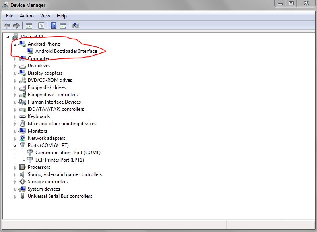
Task: Click the Floppy drive controllers icon
Action: pyautogui.click(x=22, y=95)
